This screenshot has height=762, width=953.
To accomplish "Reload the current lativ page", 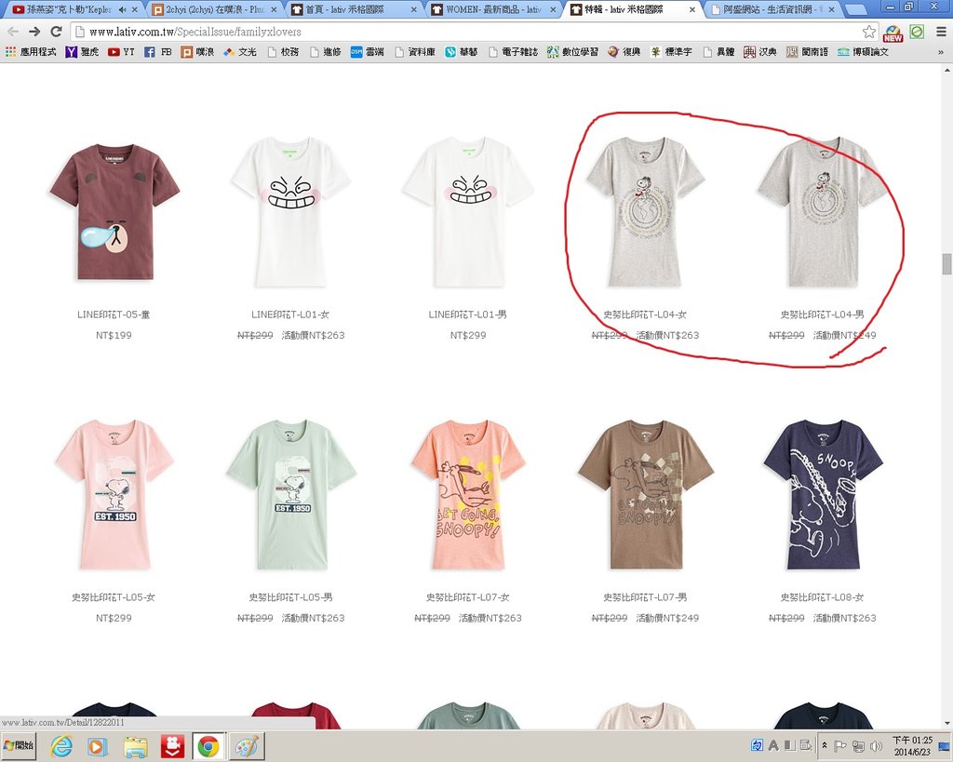I will tap(56, 32).
